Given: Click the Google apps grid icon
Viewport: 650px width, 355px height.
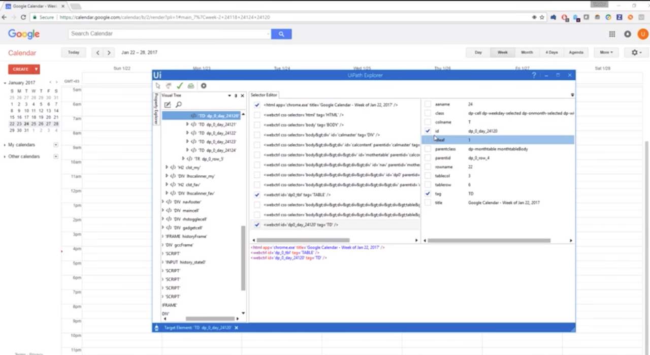Looking at the screenshot, I should [x=612, y=34].
